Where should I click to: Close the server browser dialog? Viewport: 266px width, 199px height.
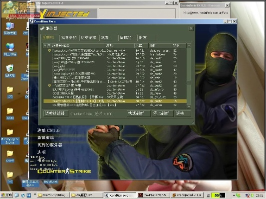[191, 28]
